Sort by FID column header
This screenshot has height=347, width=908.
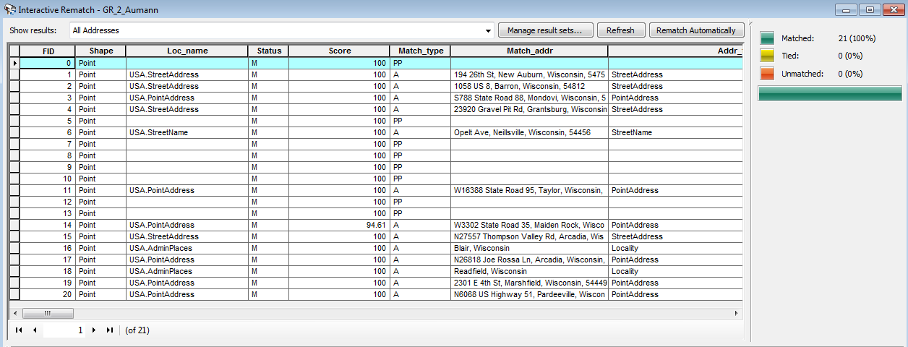(47, 51)
